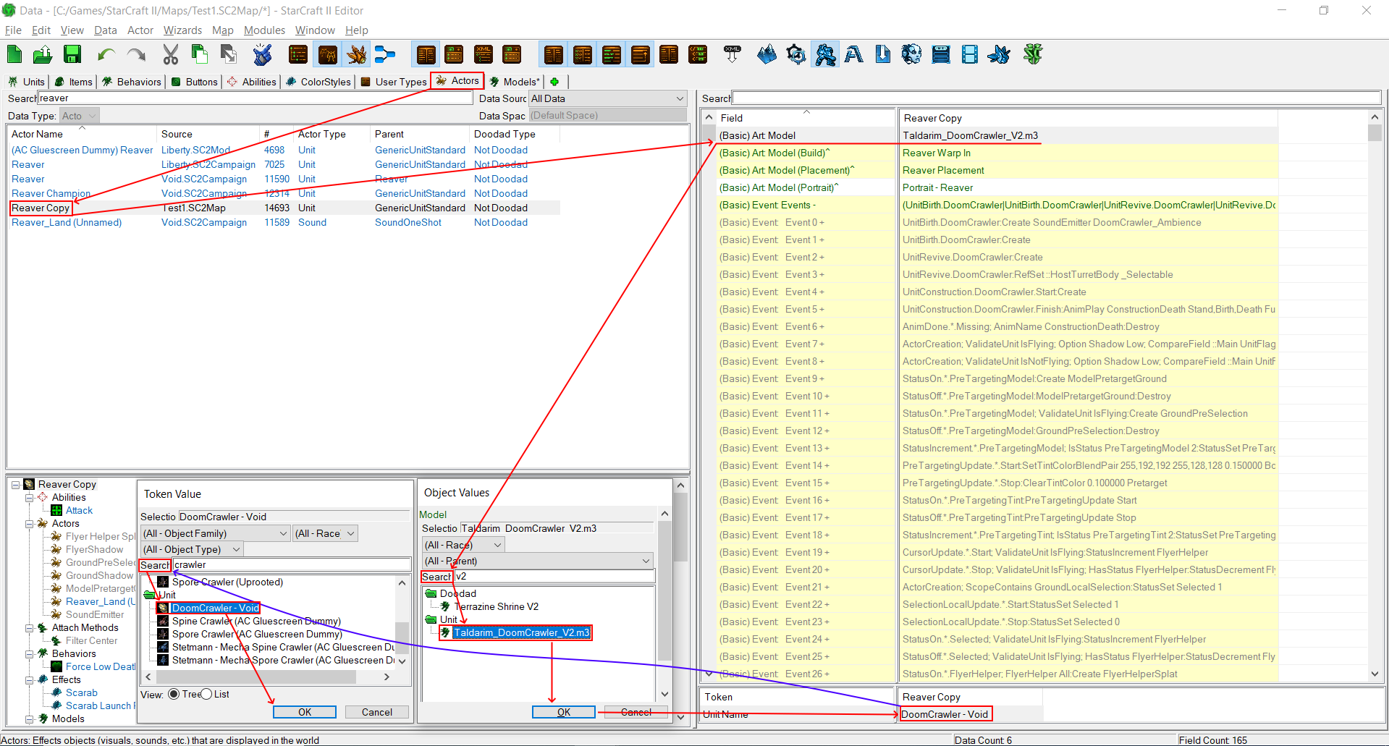This screenshot has height=746, width=1389.
Task: Click the orange winged-creature toolbar icon
Action: pos(356,54)
